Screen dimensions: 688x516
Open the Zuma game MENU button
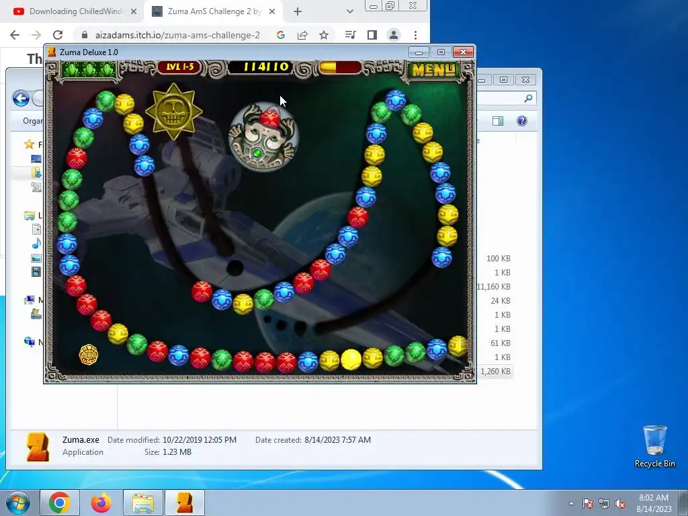point(433,70)
